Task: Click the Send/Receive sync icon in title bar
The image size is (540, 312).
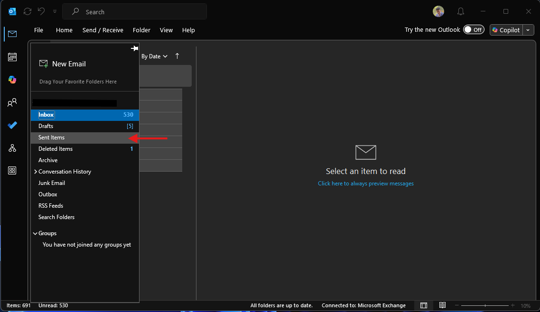Action: click(28, 11)
